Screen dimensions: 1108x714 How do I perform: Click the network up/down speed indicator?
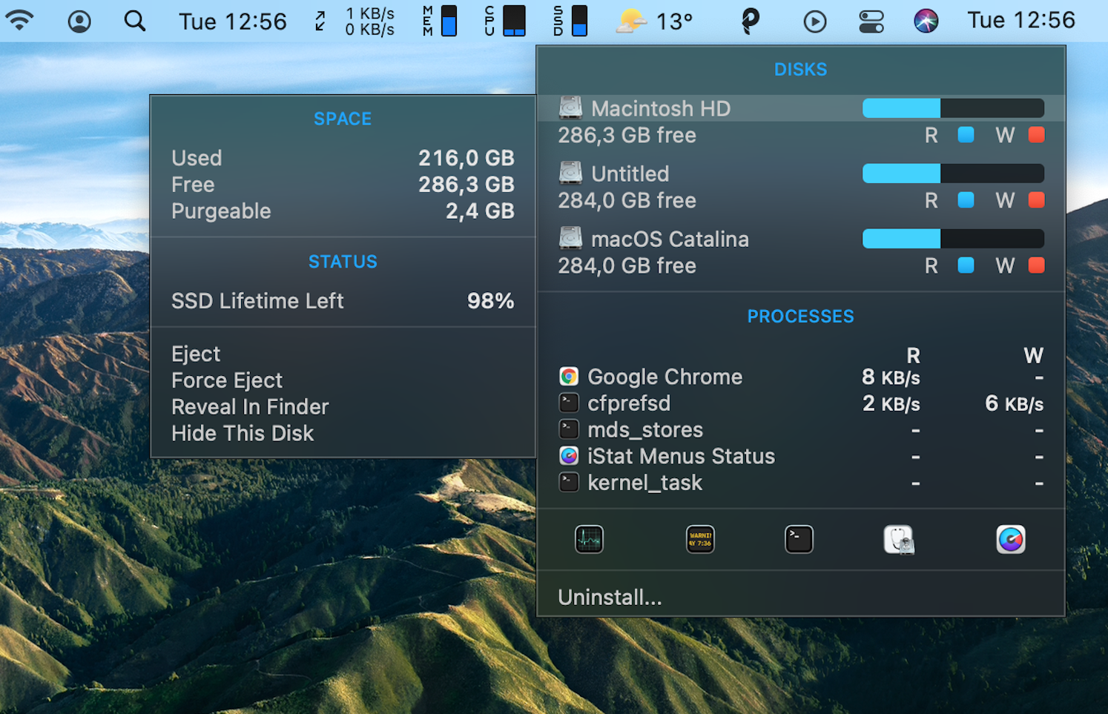click(355, 21)
